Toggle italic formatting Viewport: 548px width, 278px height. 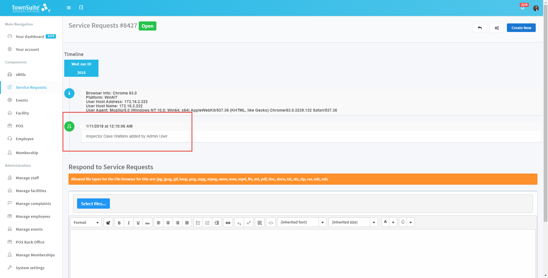129,223
